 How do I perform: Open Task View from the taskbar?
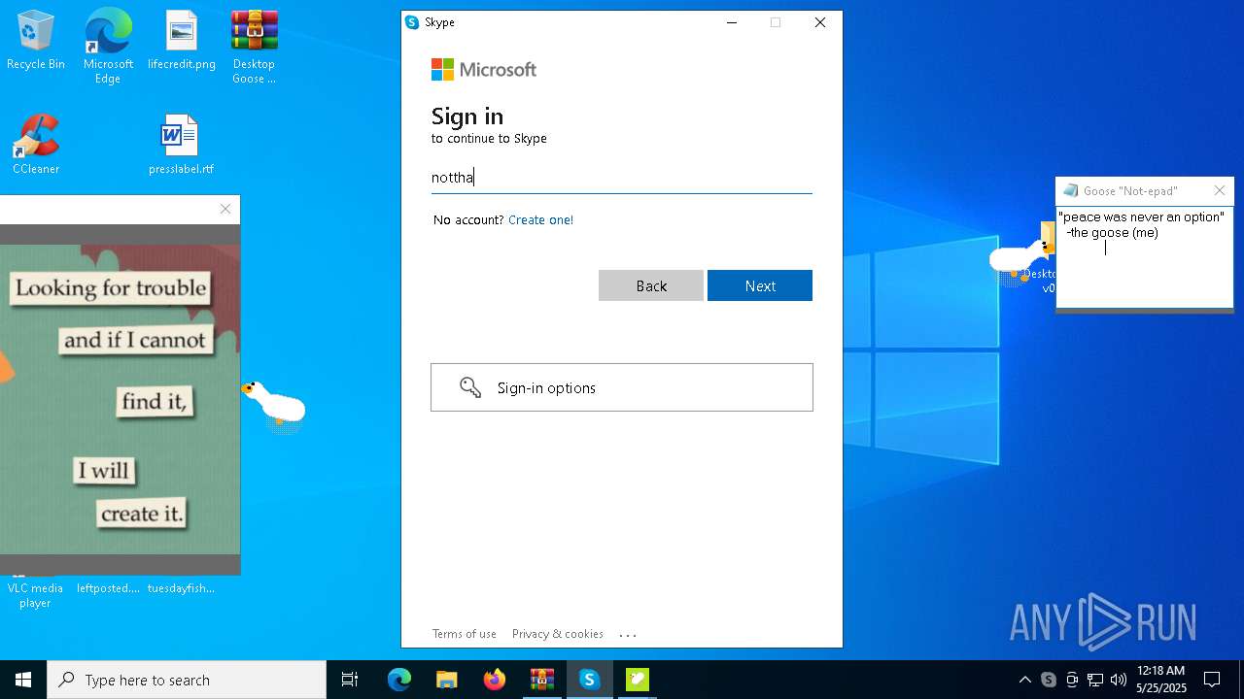point(350,680)
